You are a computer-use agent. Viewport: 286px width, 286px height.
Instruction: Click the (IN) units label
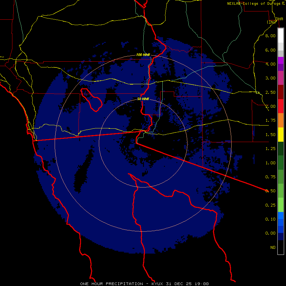click(271, 22)
